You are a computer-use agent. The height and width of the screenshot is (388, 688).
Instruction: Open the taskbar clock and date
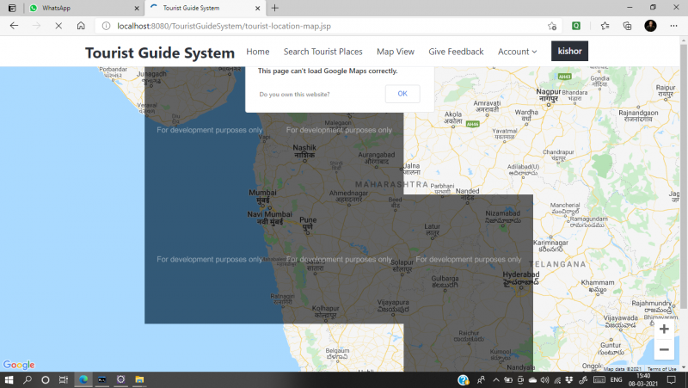[x=643, y=380]
